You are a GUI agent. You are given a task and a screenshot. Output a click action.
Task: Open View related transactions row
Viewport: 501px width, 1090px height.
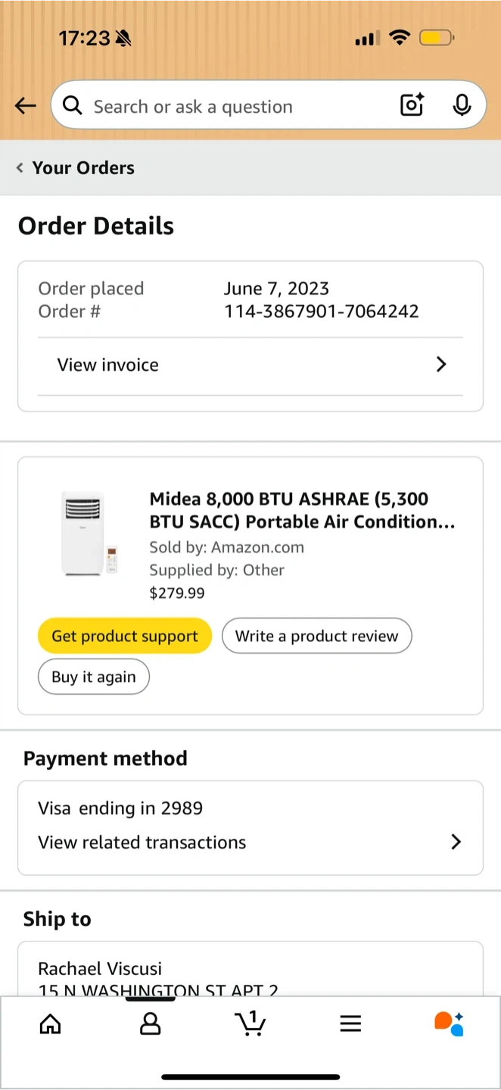[250, 842]
